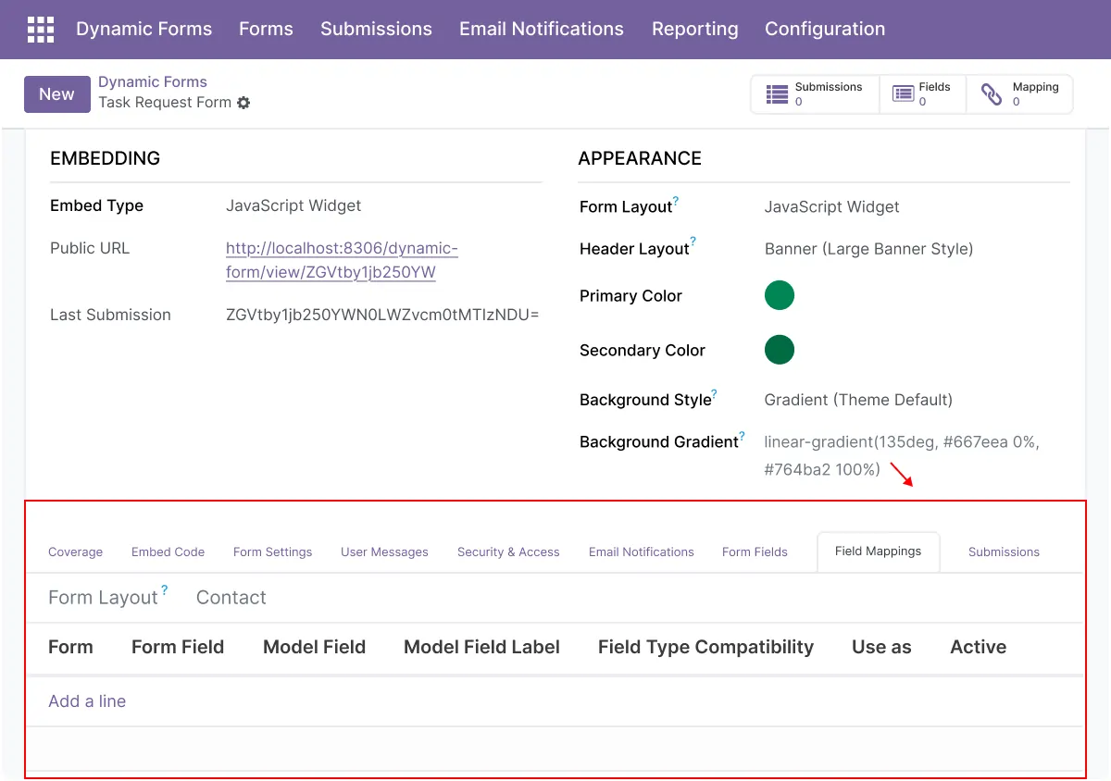Viewport: 1111px width, 781px height.
Task: Open the Configuration menu
Action: pos(825,30)
